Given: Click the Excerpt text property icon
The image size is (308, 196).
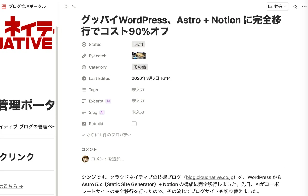Looking at the screenshot, I should click(x=84, y=101).
